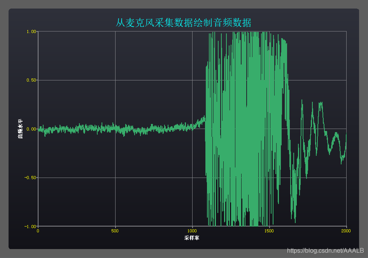Click the Y-axis label 0.50

click(31, 80)
